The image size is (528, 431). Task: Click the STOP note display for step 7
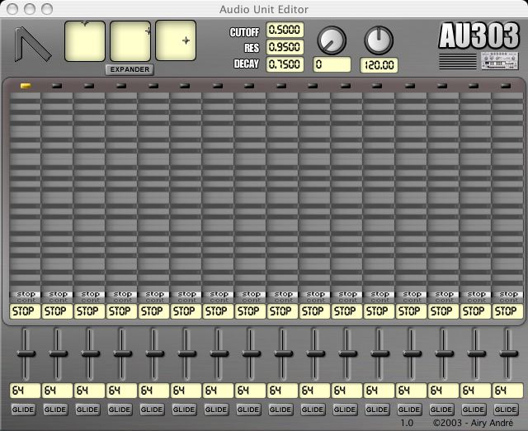click(219, 311)
